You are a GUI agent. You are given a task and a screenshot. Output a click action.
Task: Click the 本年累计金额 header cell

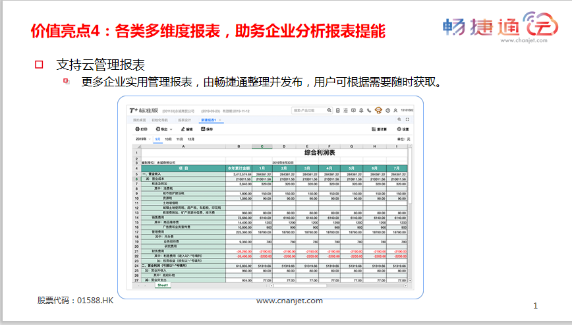pyautogui.click(x=239, y=168)
